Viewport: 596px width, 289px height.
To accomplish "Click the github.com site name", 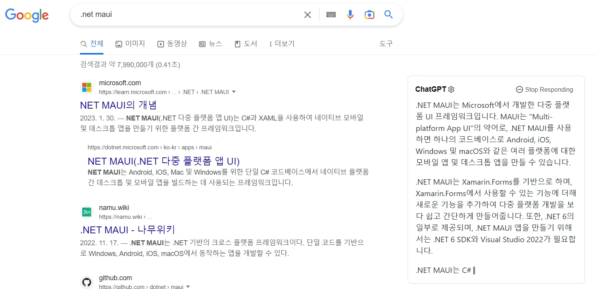I will pyautogui.click(x=115, y=278).
